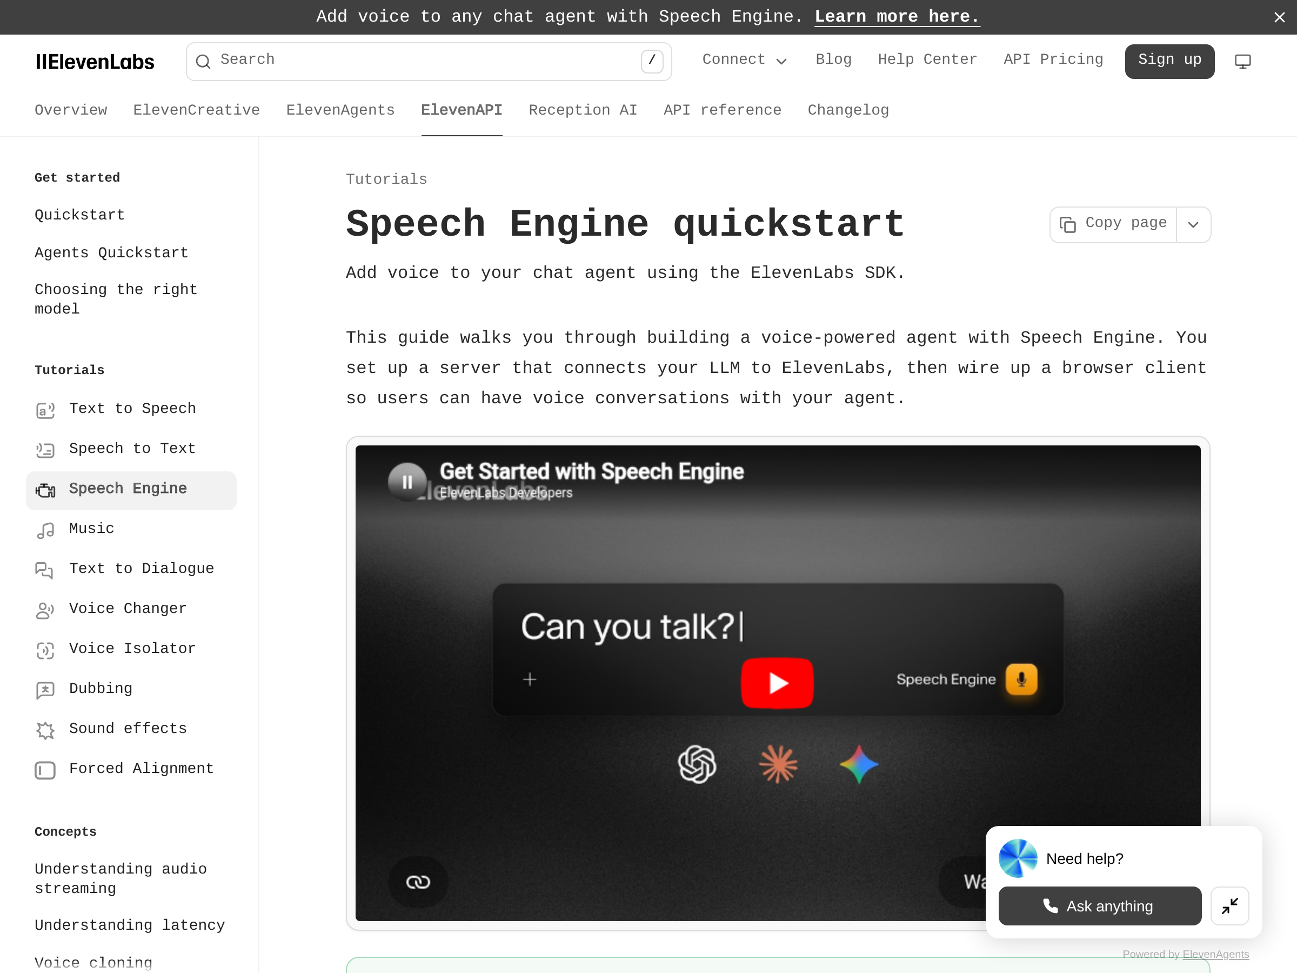Open the Voice Changer tutorial

(128, 608)
